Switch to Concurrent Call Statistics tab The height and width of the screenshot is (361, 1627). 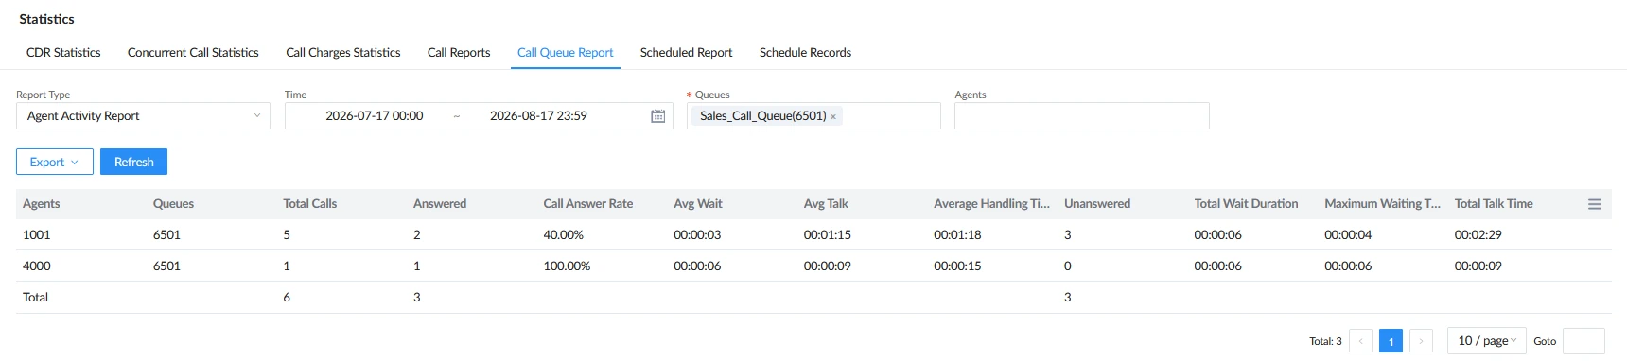click(x=193, y=53)
